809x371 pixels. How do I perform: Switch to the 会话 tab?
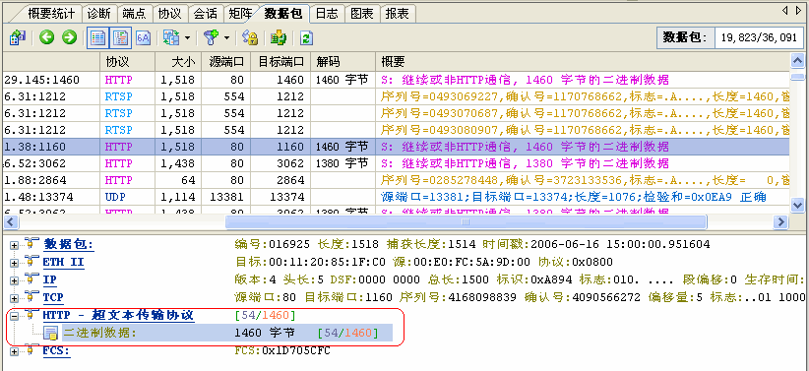[205, 14]
